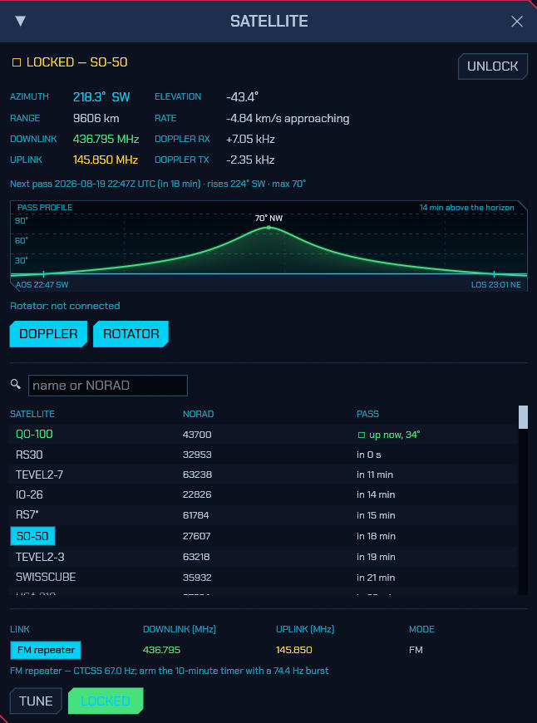Click the UNLOCK button

tap(492, 66)
